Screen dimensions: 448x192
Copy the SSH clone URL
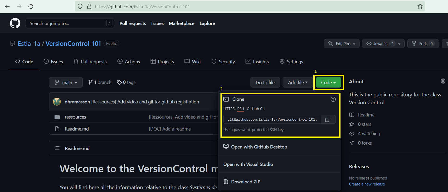(x=328, y=119)
